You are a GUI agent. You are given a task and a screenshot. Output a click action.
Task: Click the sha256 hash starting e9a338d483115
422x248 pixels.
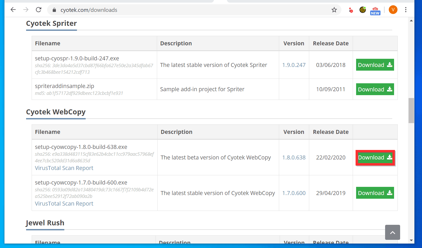(x=94, y=157)
